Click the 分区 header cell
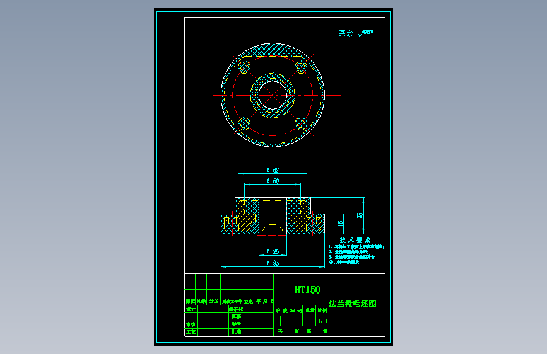The height and width of the screenshot is (354, 547). [x=214, y=301]
